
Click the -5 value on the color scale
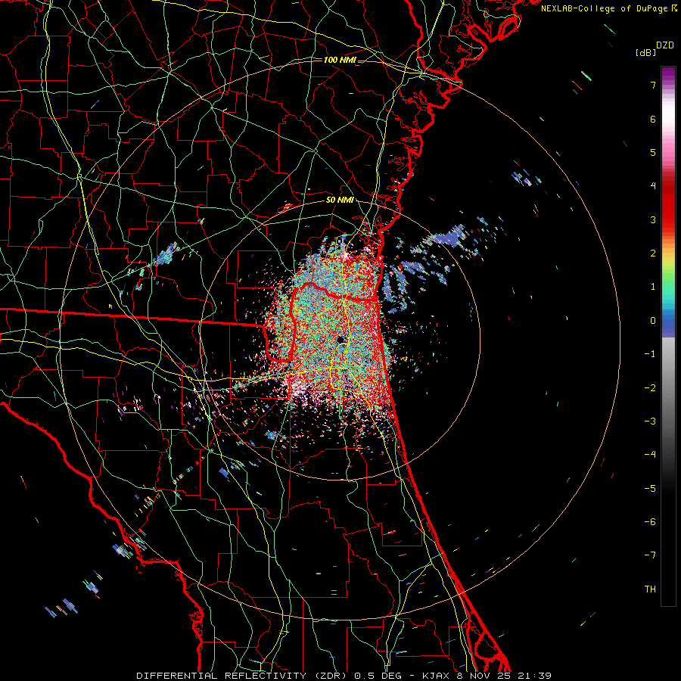(650, 489)
